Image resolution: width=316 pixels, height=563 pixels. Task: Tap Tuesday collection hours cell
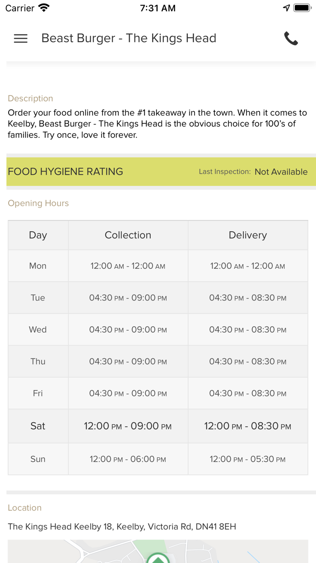[x=128, y=298]
